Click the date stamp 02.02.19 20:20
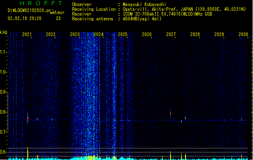The image size is (253, 160). pyautogui.click(x=25, y=18)
